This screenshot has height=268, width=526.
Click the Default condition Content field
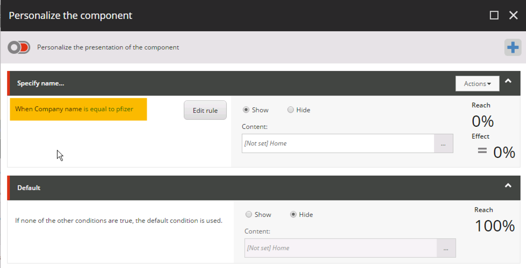[x=340, y=248]
